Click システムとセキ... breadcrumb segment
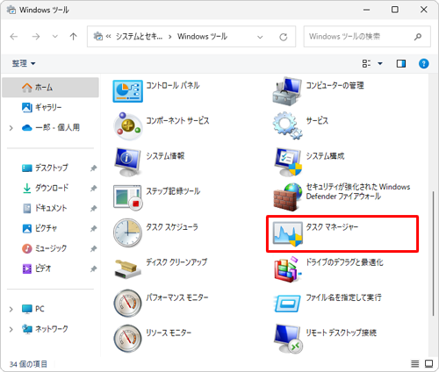The width and height of the screenshot is (439, 372). (x=139, y=37)
